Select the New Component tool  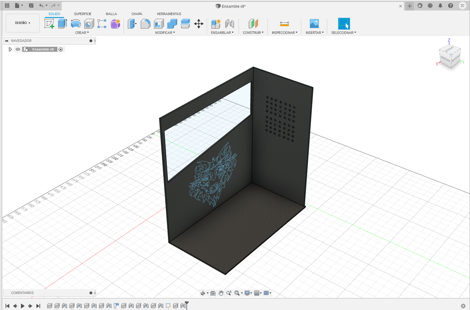[x=216, y=24]
